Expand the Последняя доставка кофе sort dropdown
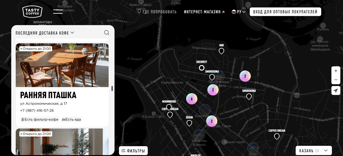 pos(45,33)
